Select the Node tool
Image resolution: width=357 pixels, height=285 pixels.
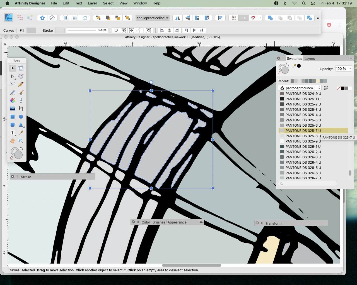(x=13, y=76)
